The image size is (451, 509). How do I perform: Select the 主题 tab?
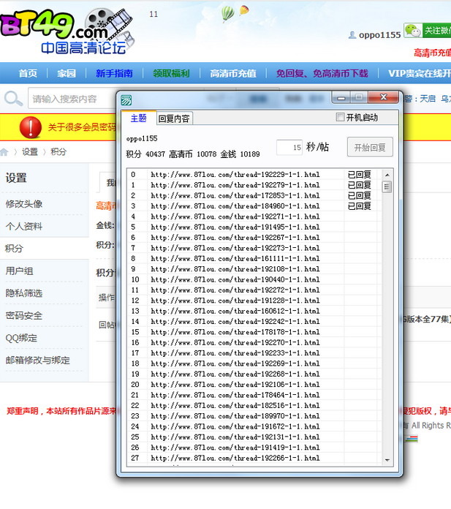tap(138, 118)
